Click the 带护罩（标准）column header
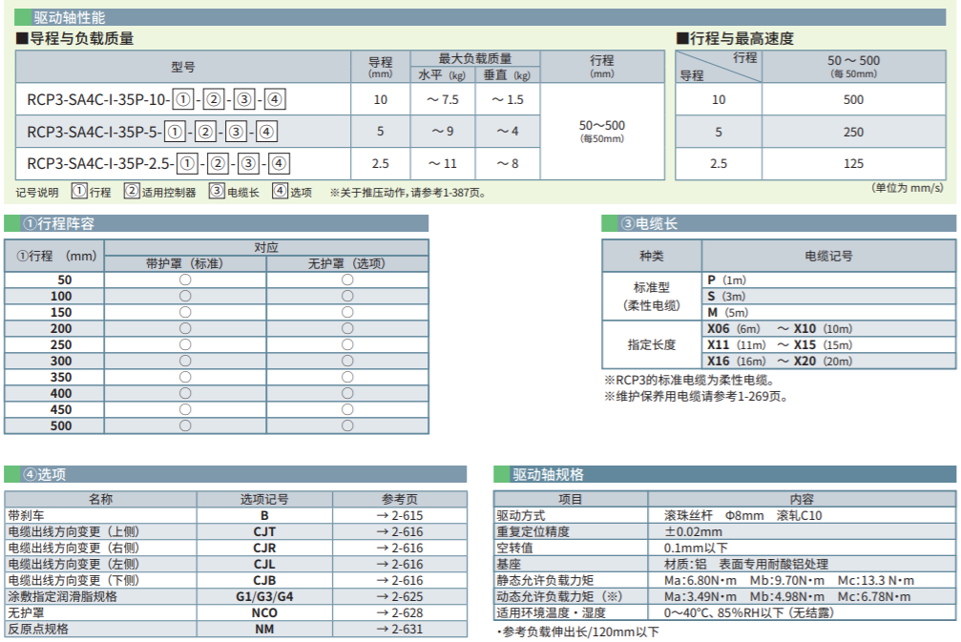The height and width of the screenshot is (642, 961). (x=185, y=263)
